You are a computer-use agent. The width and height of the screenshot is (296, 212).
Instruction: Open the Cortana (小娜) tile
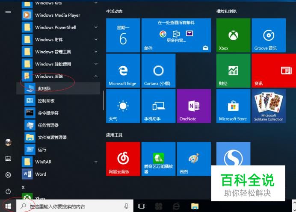point(158,71)
